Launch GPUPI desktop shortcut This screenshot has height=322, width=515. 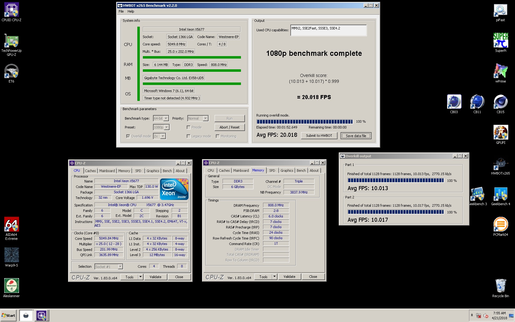[500, 135]
